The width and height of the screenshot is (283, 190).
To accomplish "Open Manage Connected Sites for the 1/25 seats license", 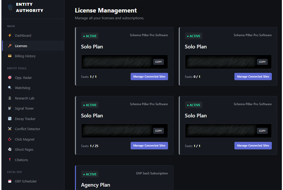I will coord(149,146).
